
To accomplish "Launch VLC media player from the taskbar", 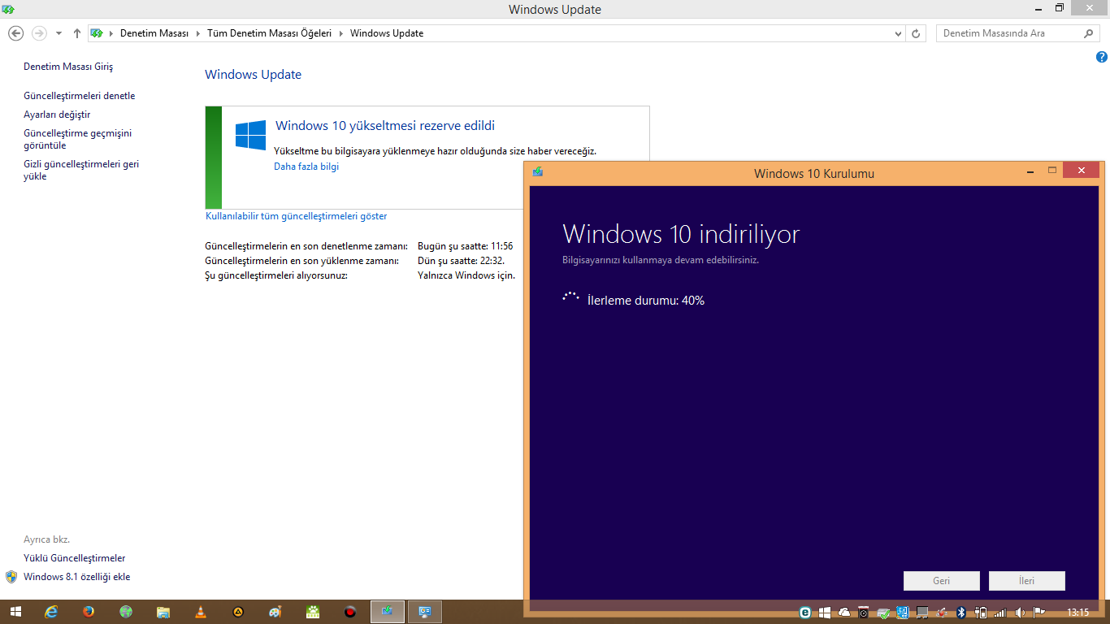I will pos(201,612).
